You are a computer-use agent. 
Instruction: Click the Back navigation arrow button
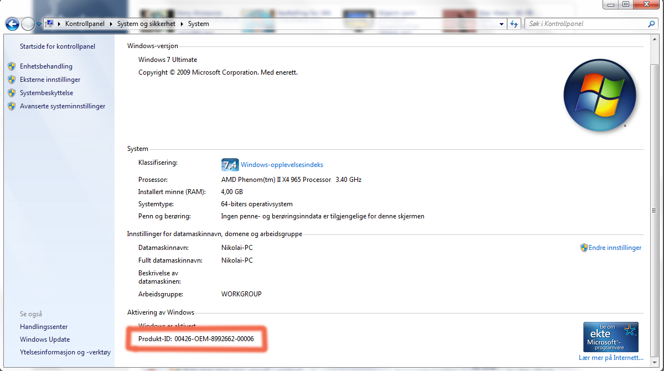pyautogui.click(x=12, y=24)
